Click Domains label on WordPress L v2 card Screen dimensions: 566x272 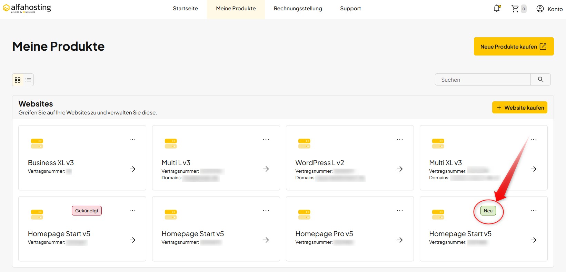[x=305, y=178]
